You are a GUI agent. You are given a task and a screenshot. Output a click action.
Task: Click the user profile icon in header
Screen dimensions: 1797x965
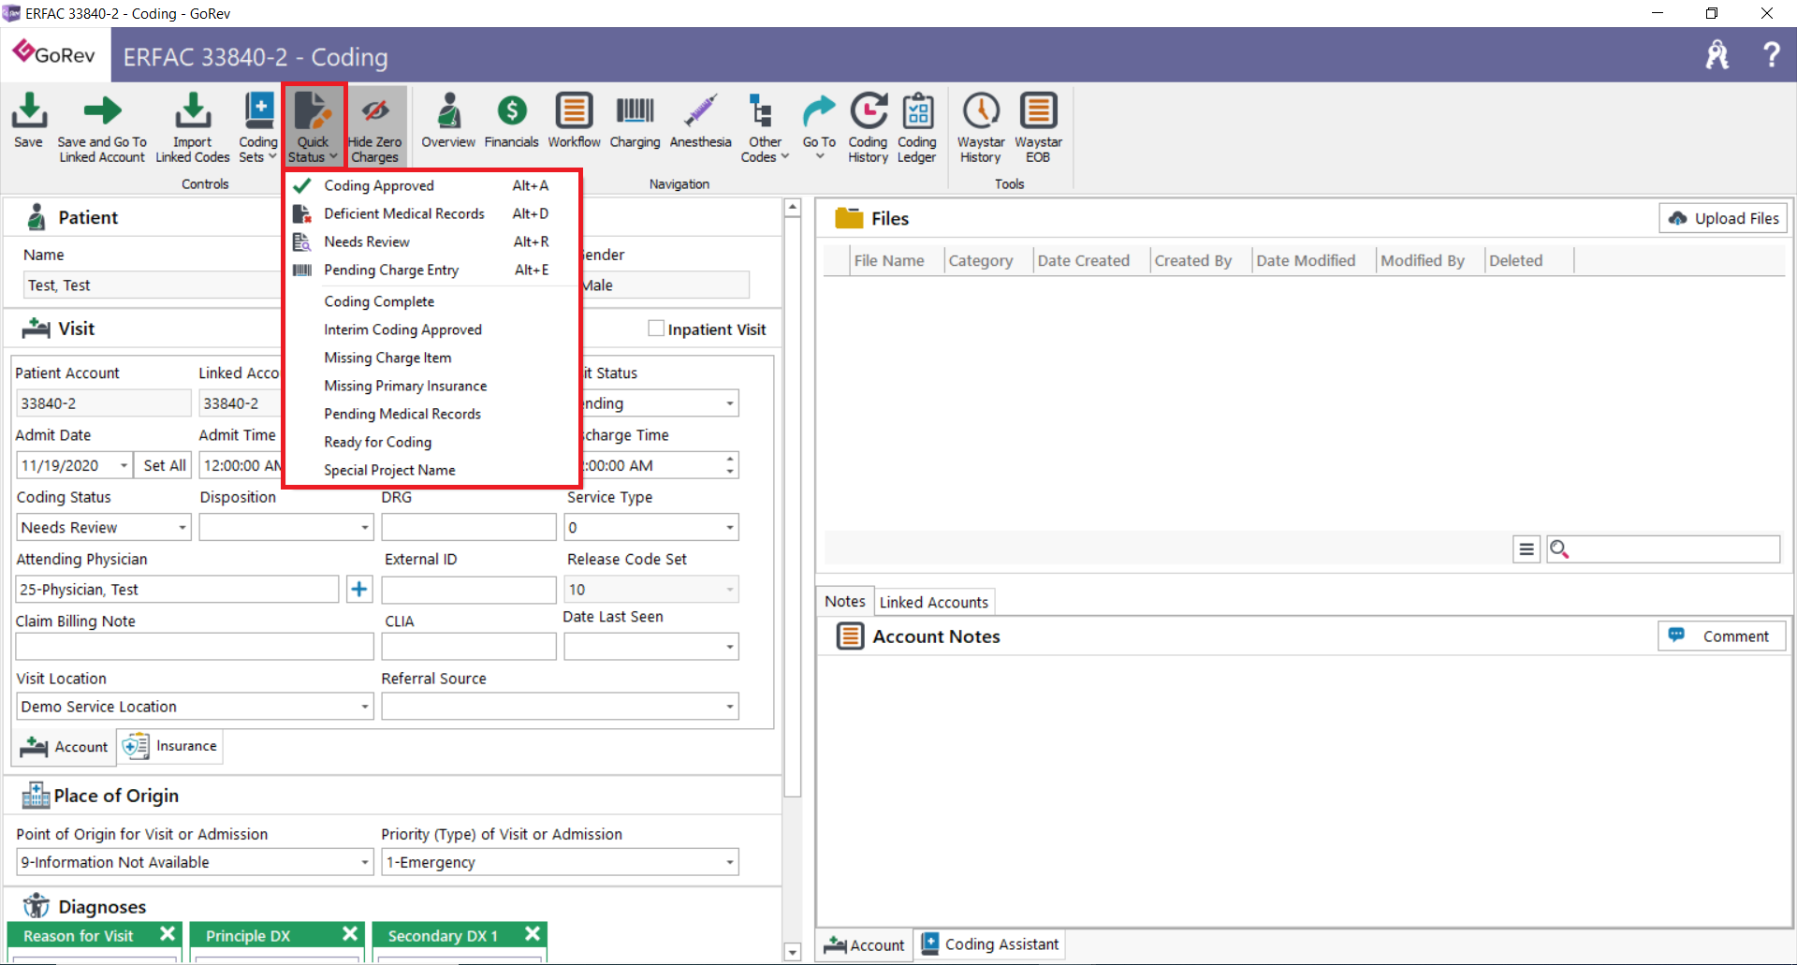tap(1717, 55)
